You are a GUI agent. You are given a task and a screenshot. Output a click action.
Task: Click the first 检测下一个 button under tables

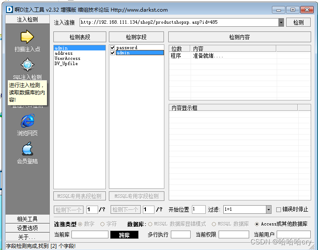[x=68, y=209]
